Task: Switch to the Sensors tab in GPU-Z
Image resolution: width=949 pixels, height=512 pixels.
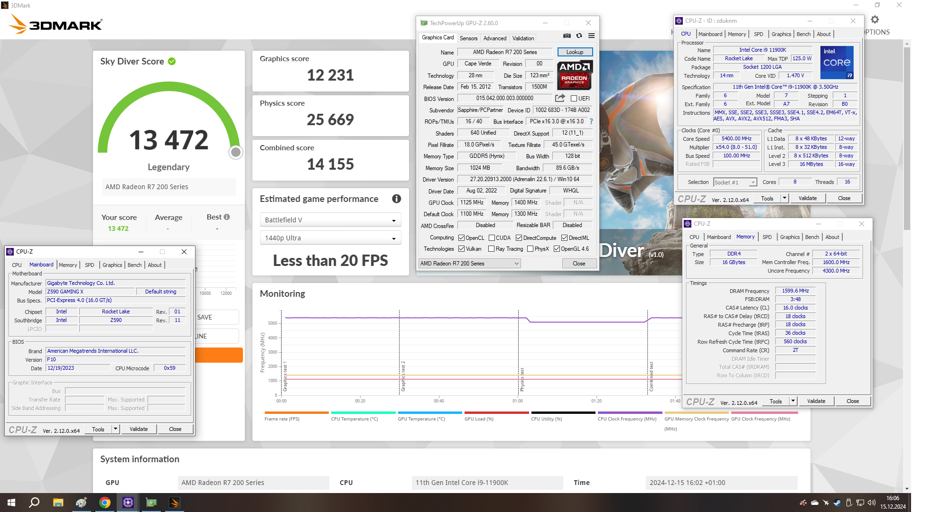Action: 468,38
